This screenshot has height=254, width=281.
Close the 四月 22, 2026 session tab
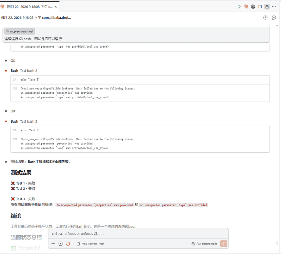coord(56,7)
